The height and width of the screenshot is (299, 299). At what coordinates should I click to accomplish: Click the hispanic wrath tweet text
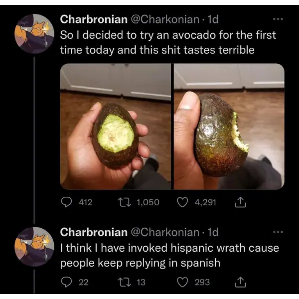tap(169, 255)
